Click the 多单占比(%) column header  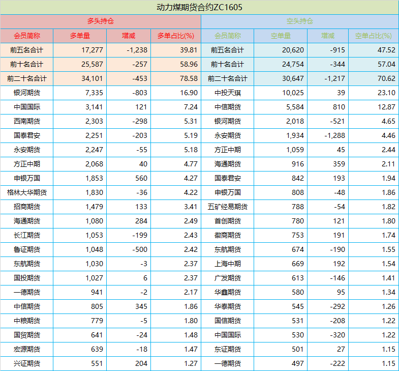coord(176,36)
